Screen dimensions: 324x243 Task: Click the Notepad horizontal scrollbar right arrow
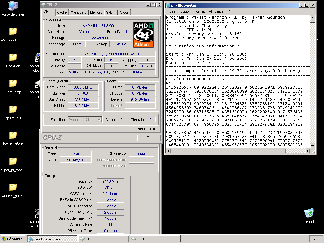tap(308, 151)
